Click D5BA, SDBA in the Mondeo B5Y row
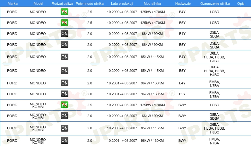Screen dimensions: 251x146 click(214, 45)
